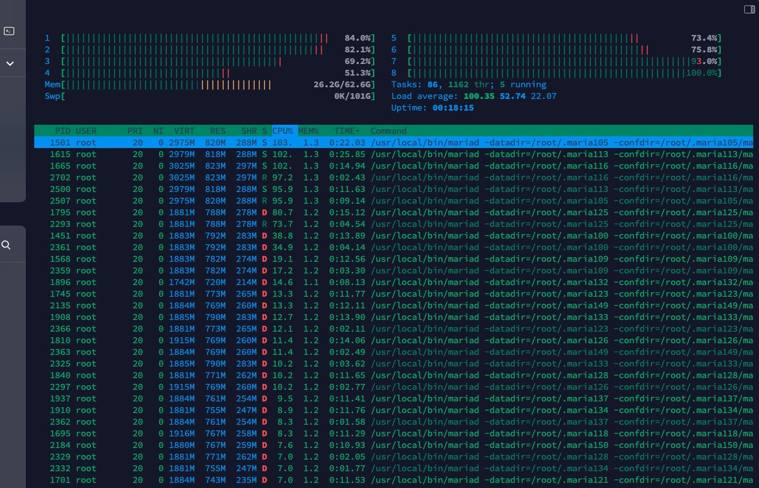The height and width of the screenshot is (488, 759).
Task: Click the Mem usage meter 26.2G/62.6G
Action: point(210,84)
